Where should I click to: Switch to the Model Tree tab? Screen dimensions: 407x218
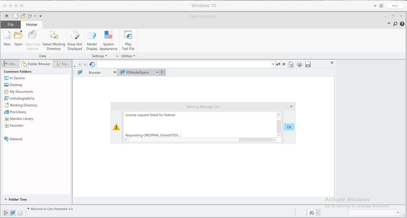tap(10, 64)
